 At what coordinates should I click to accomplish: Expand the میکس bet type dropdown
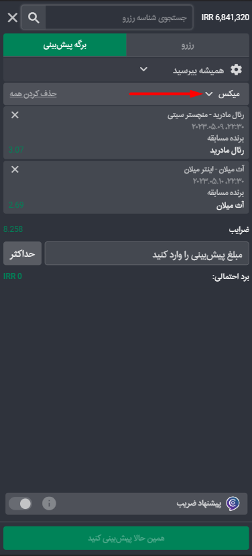pos(209,94)
